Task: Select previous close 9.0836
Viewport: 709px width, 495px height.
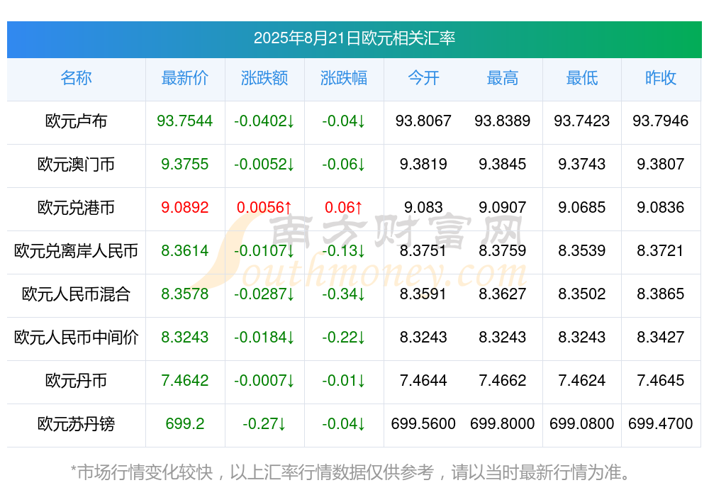Action: pyautogui.click(x=661, y=207)
